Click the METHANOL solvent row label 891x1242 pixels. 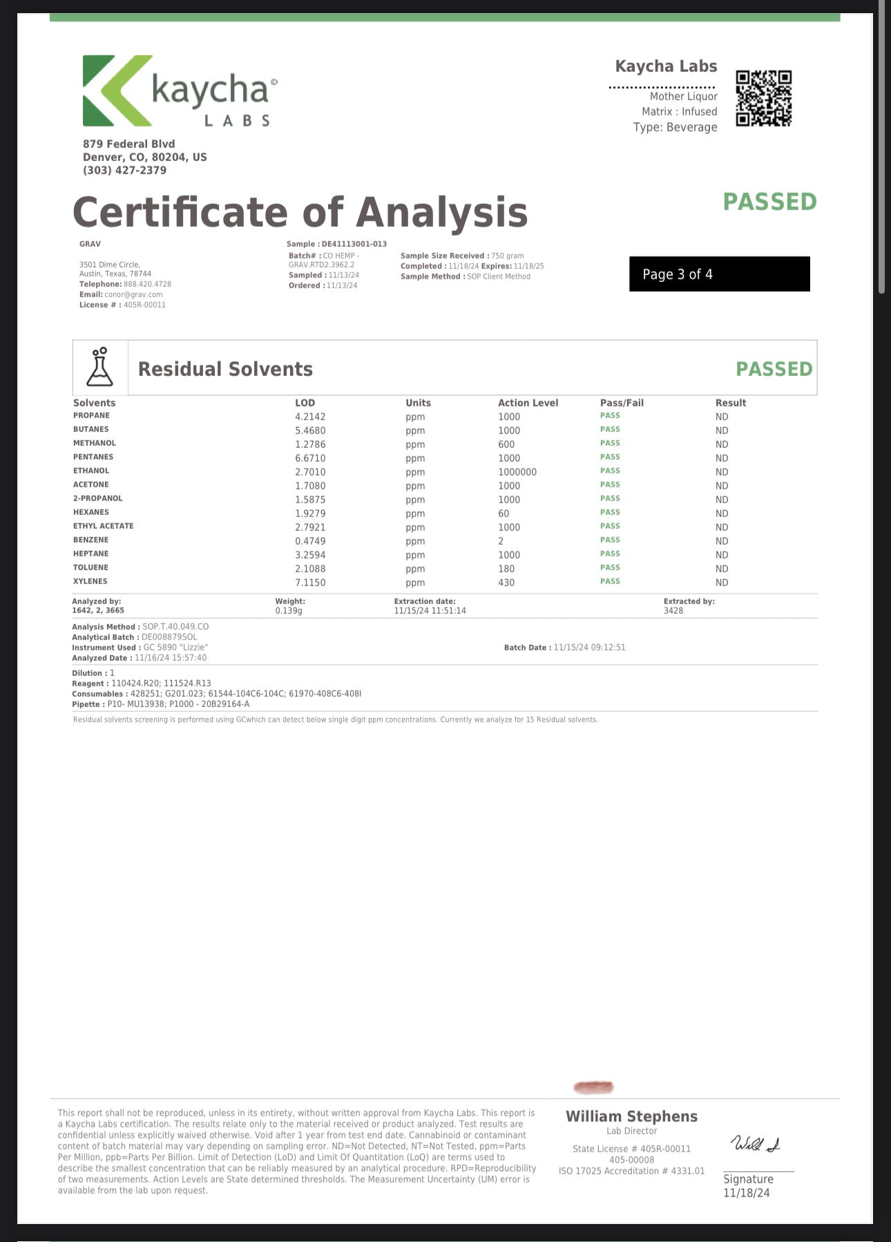[95, 443]
